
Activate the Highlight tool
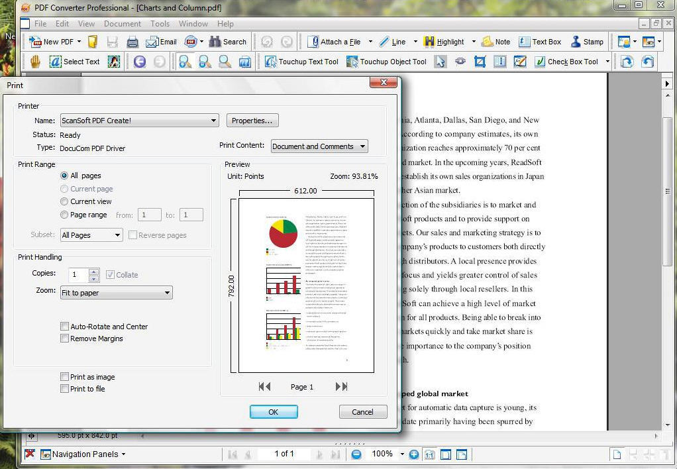click(444, 41)
